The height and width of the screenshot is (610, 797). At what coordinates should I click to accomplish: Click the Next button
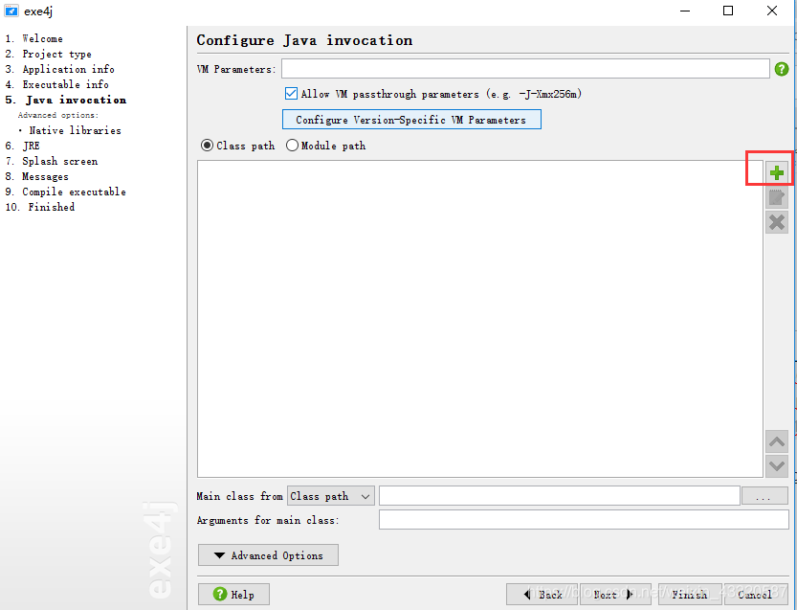click(615, 595)
